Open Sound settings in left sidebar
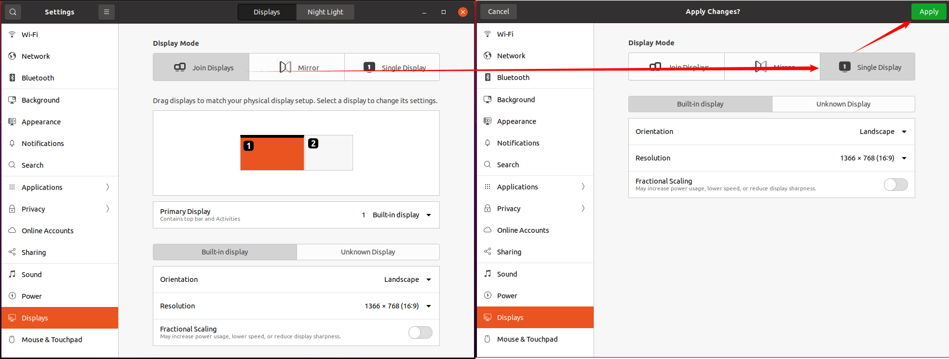 pos(60,275)
